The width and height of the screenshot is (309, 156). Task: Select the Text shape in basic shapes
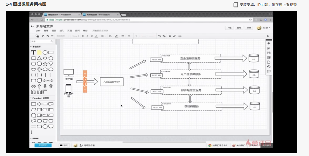click(x=34, y=52)
